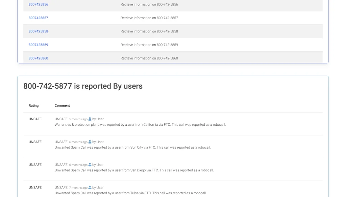Open the 8007425858 phone number link
The height and width of the screenshot is (197, 346).
coord(38,31)
